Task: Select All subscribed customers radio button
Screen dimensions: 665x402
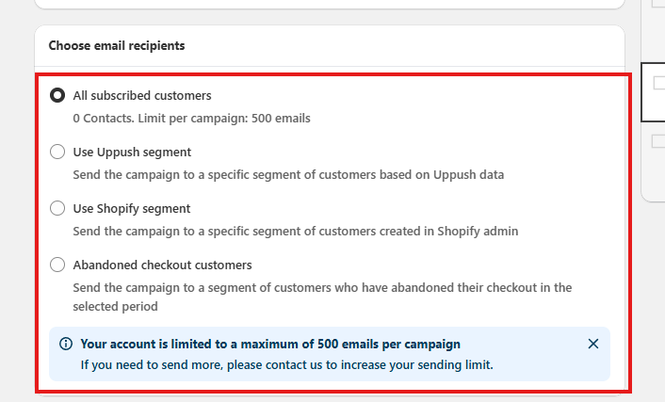Action: coord(57,95)
